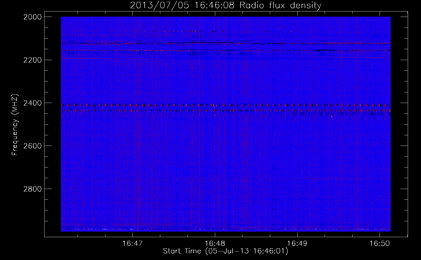Click the 2800 frequency tick label
This screenshot has width=421, height=260.
pyautogui.click(x=33, y=189)
